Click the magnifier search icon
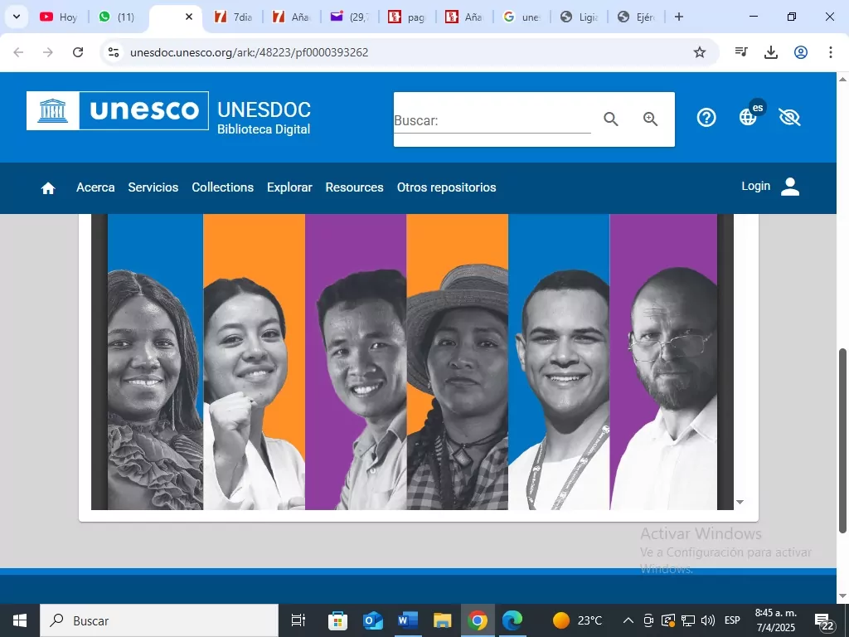 pyautogui.click(x=611, y=119)
